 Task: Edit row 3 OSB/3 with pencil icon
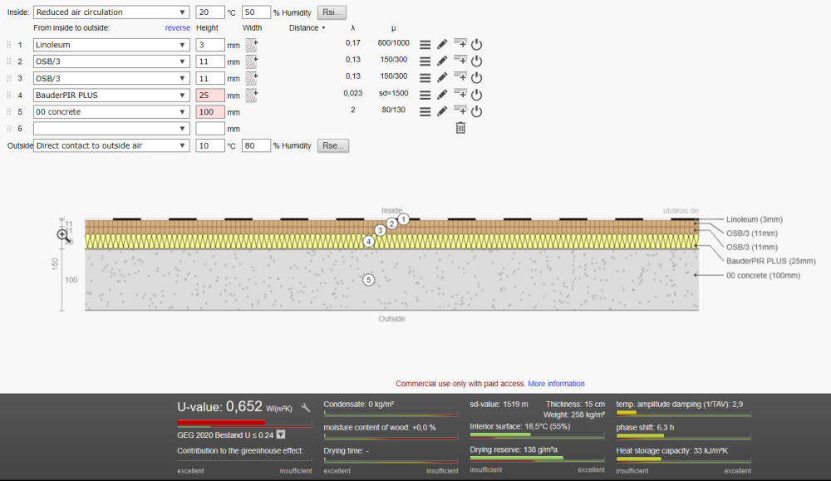442,78
